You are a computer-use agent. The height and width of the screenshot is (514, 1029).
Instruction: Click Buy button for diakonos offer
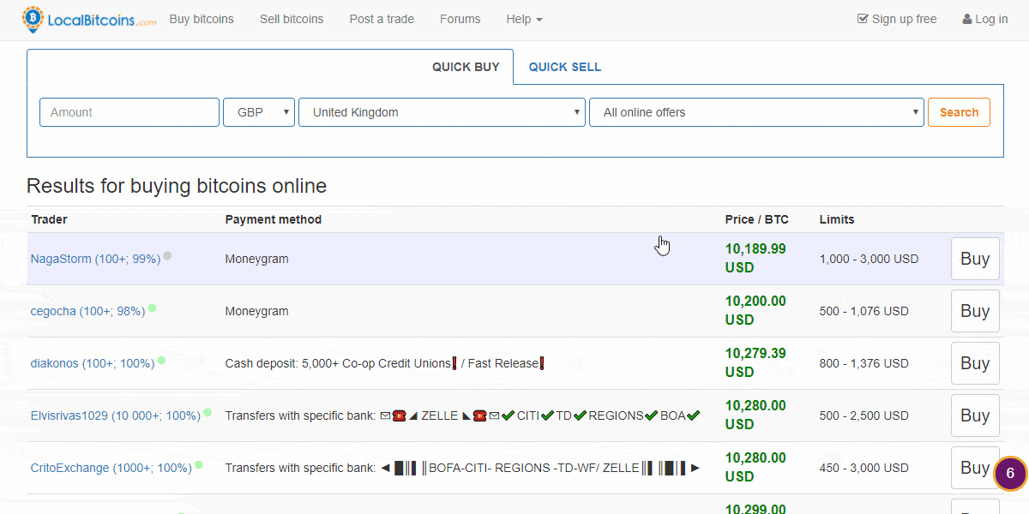[x=975, y=363]
